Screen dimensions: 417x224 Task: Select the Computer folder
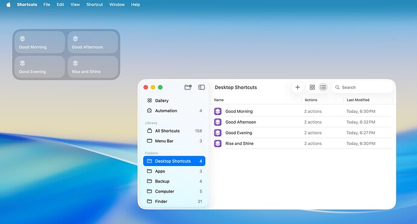coord(174,191)
